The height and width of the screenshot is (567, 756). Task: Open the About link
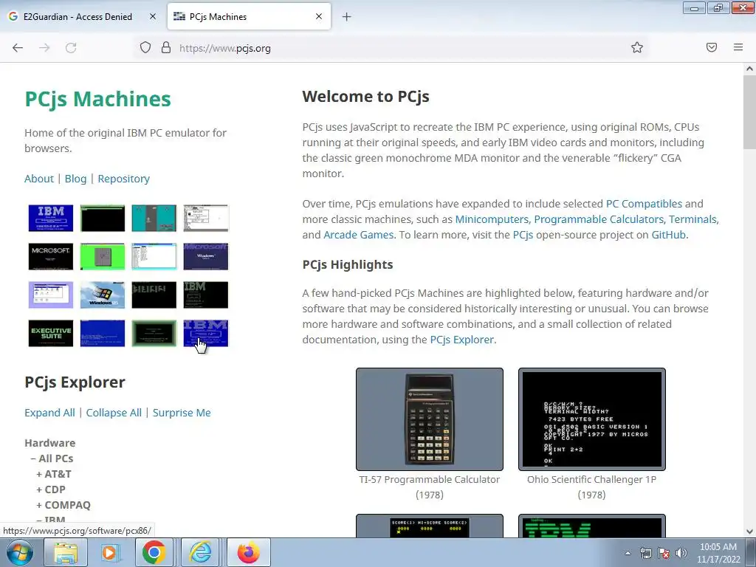click(39, 179)
